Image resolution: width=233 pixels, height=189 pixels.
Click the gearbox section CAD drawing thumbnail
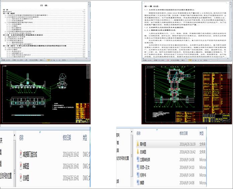point(187,94)
